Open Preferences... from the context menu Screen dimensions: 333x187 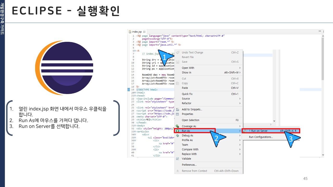coord(208,165)
